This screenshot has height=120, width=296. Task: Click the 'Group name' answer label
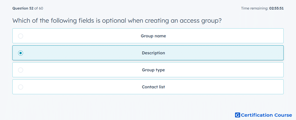pos(153,36)
